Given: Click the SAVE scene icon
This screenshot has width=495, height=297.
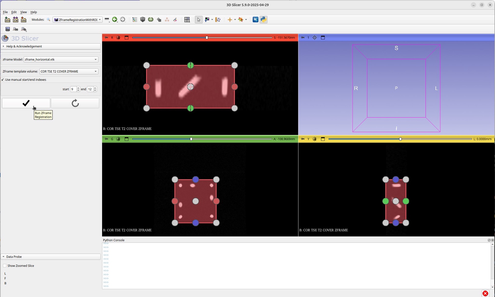Looking at the screenshot, I should click(x=24, y=20).
